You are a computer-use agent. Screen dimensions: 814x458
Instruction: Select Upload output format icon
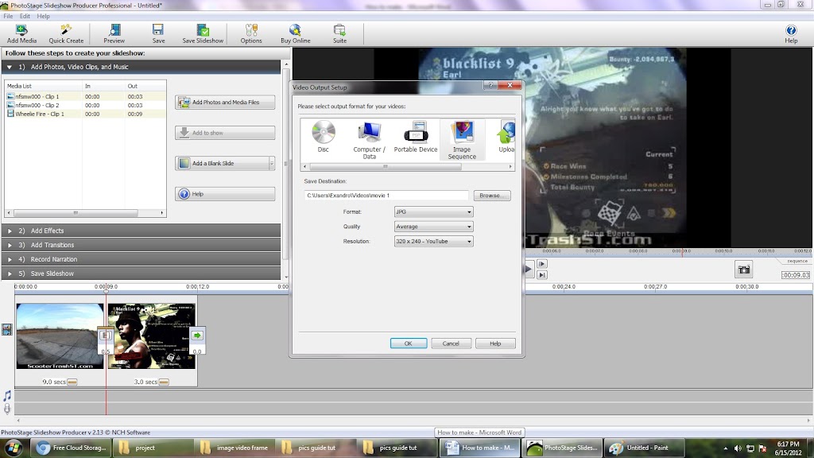point(506,137)
